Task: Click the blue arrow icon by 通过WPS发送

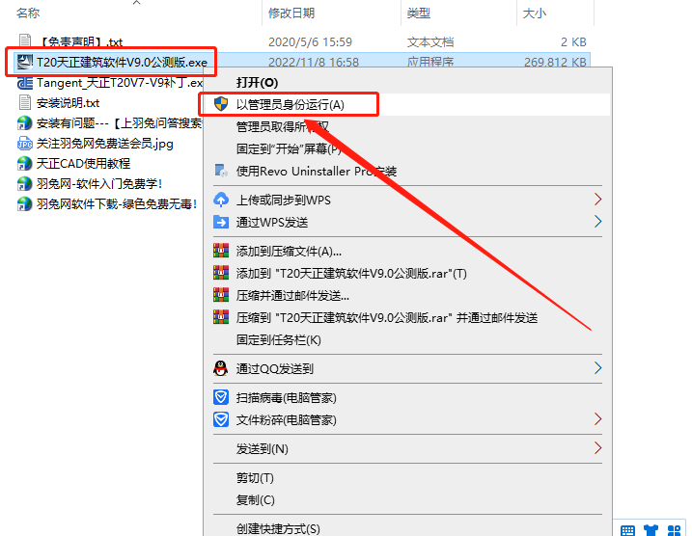Action: 221,222
